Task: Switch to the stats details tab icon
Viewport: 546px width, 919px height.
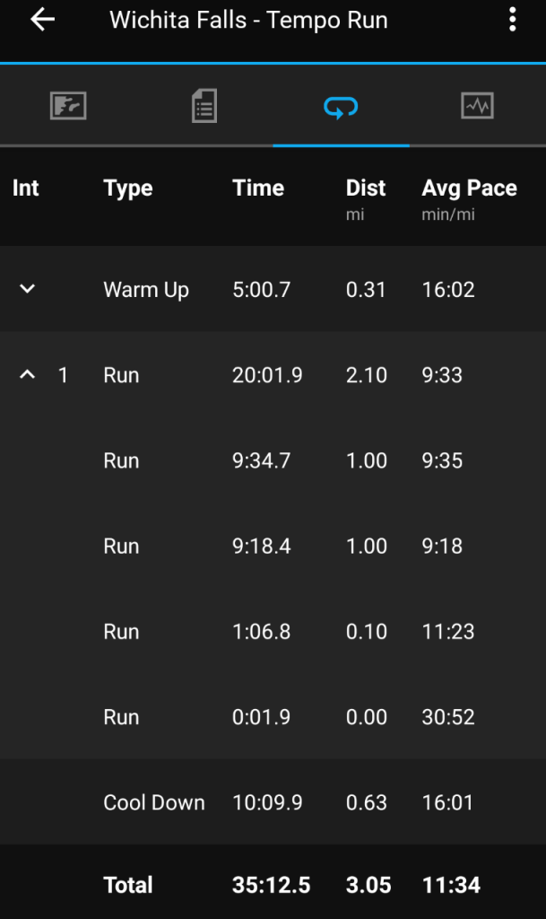Action: pyautogui.click(x=204, y=107)
